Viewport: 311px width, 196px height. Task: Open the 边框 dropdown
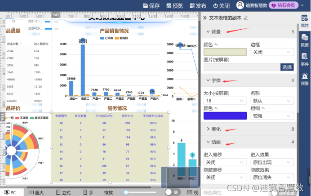point(272,52)
